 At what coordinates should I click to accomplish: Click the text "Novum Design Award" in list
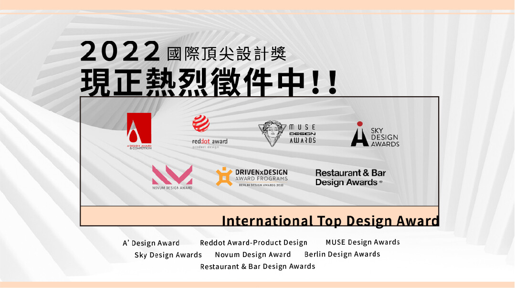(x=253, y=255)
